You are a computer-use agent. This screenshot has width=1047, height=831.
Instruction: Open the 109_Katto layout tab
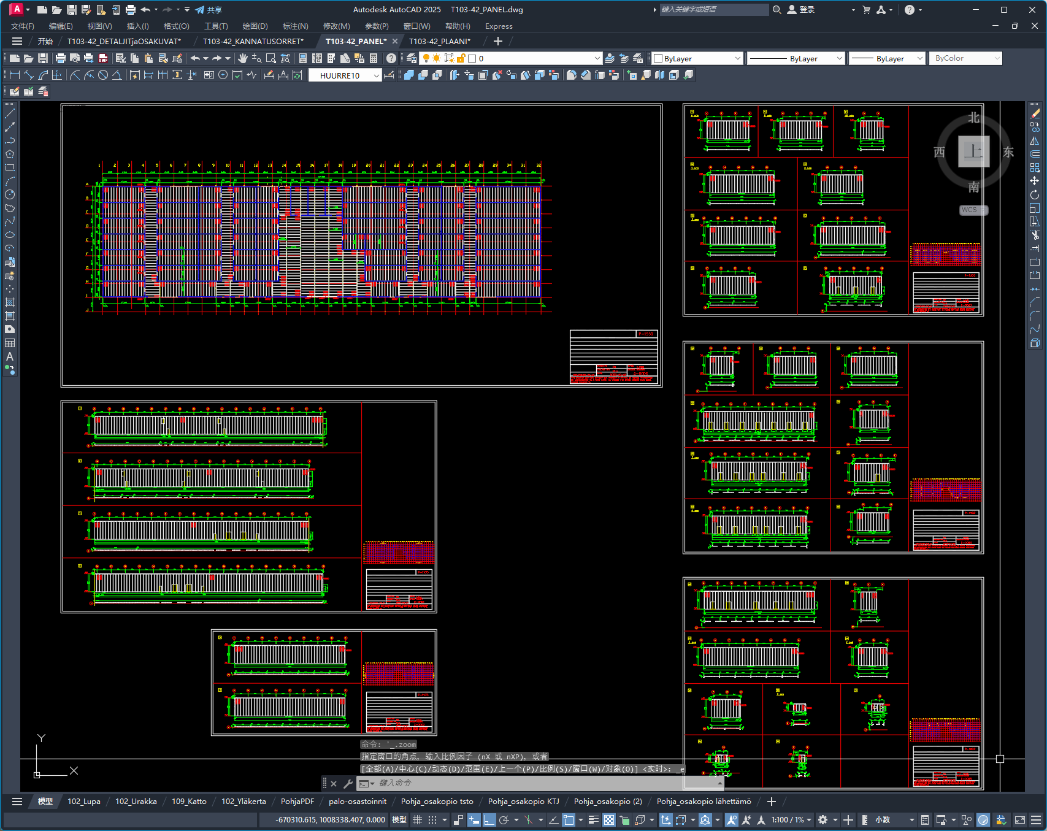189,802
